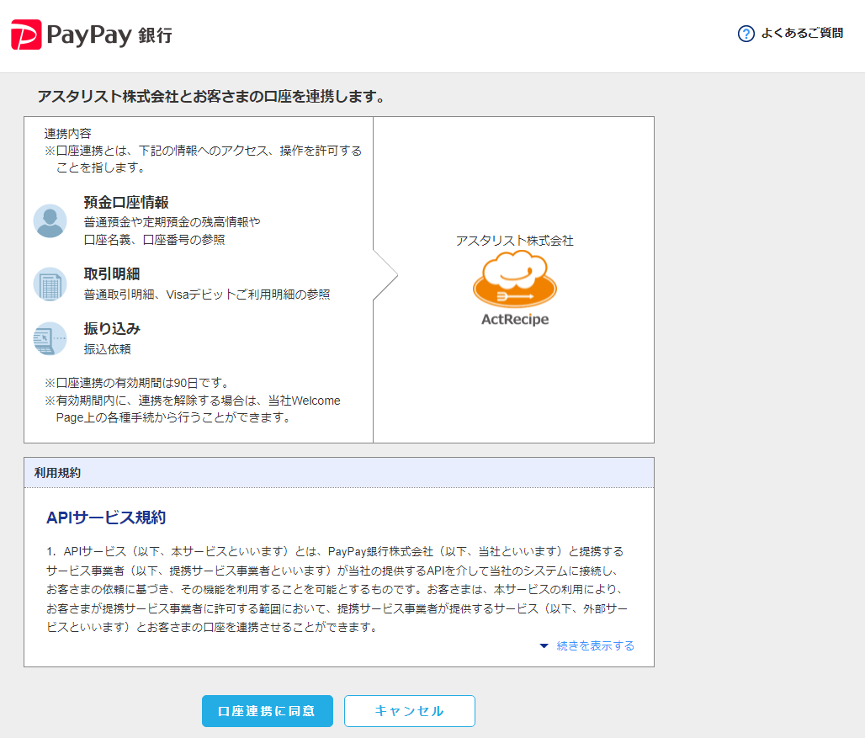
Task: Click the Welcome Page cancellation note
Action: click(x=193, y=409)
